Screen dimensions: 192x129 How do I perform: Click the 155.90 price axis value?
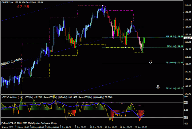tap(188, 42)
